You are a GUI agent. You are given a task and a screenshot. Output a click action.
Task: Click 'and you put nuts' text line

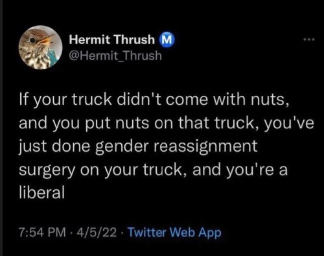[x=84, y=124]
